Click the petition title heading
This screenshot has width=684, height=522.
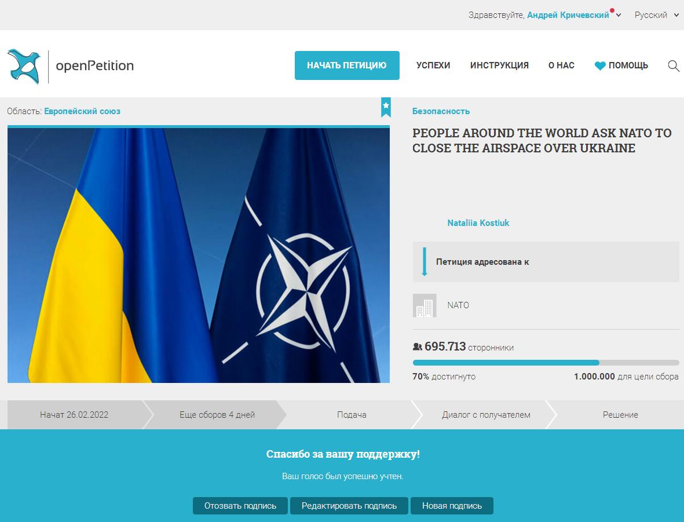542,141
